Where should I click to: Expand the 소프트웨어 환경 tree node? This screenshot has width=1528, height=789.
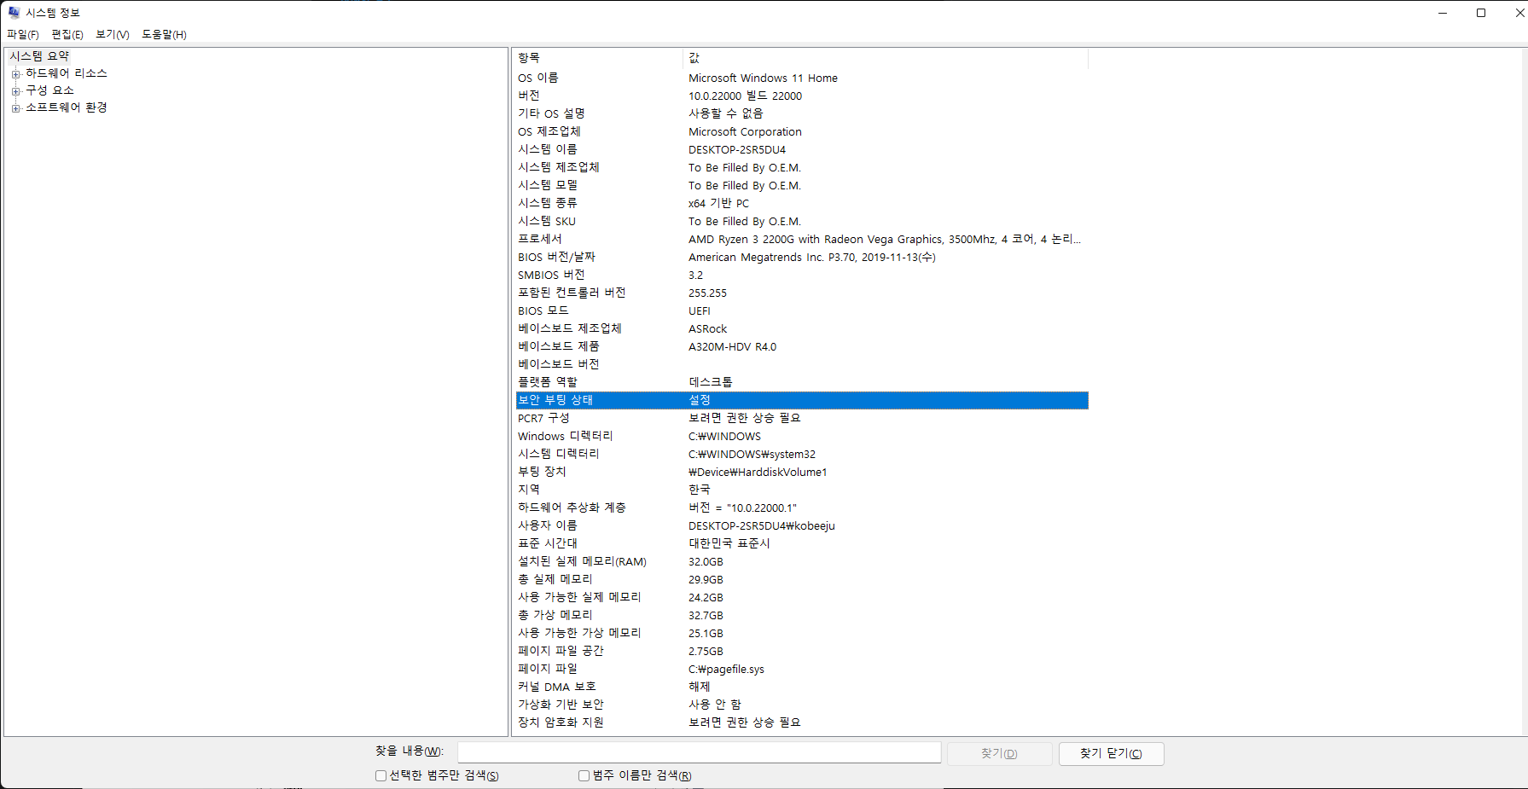(15, 108)
